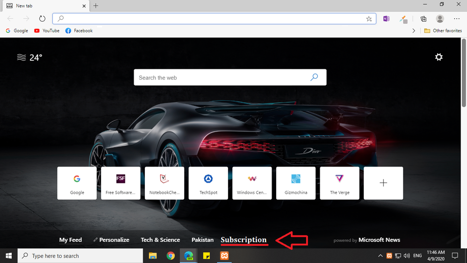Select the New tab browser tab
467x263 pixels.
pos(45,6)
